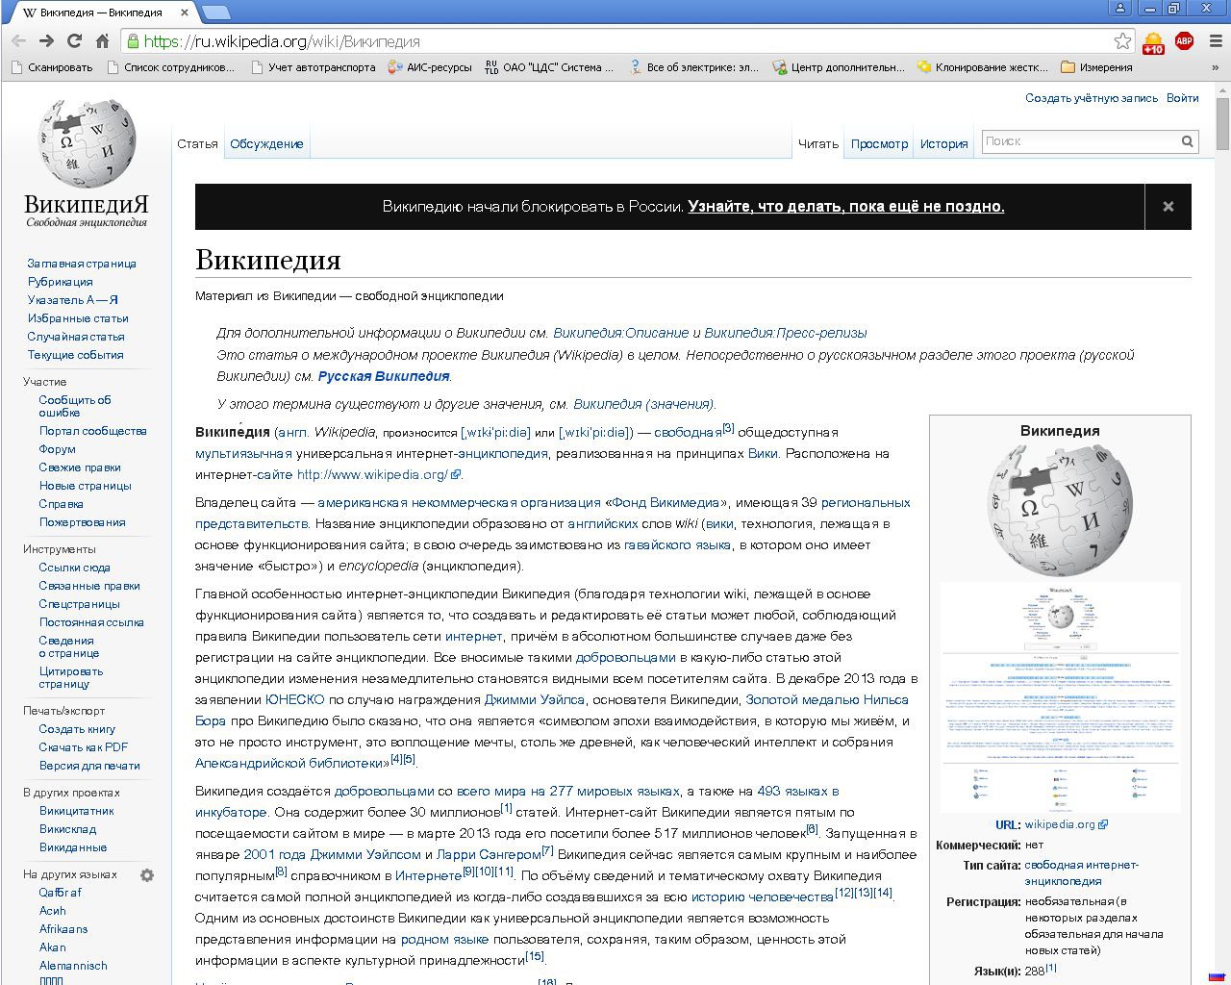Open the Джимми Уэйлса link

pos(535,699)
